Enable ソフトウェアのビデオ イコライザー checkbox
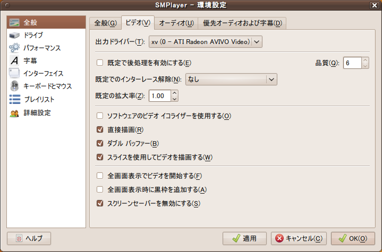382x252 pixels. [100, 116]
